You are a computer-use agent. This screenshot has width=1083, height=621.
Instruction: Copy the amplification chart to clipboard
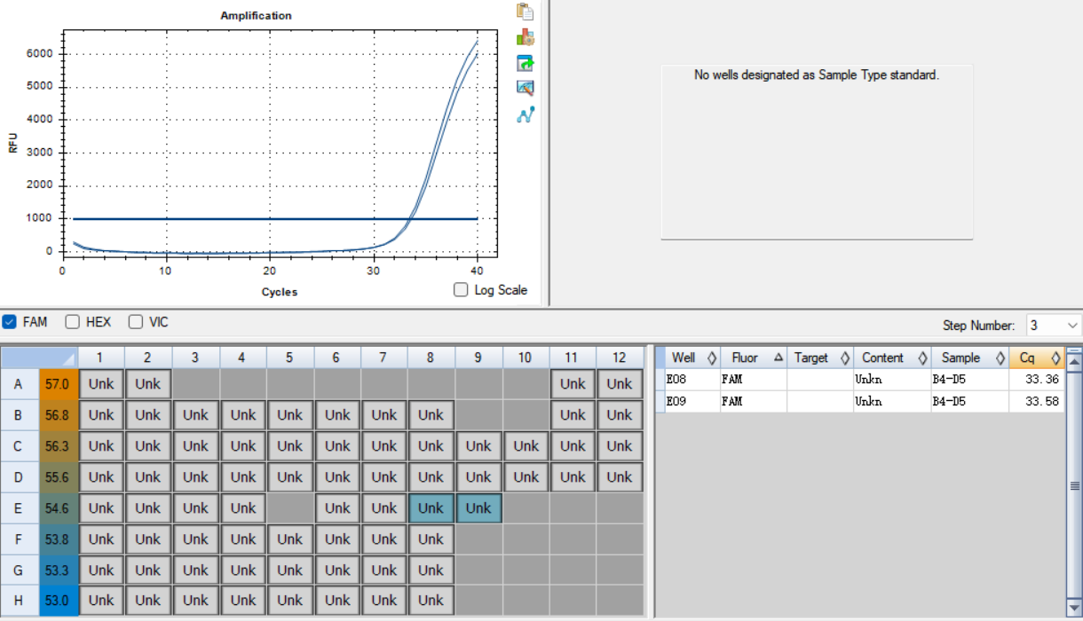pyautogui.click(x=526, y=12)
